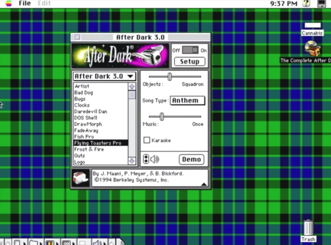Select FadeAway in the module list
Screen dimensions: 331x245
click(x=101, y=130)
